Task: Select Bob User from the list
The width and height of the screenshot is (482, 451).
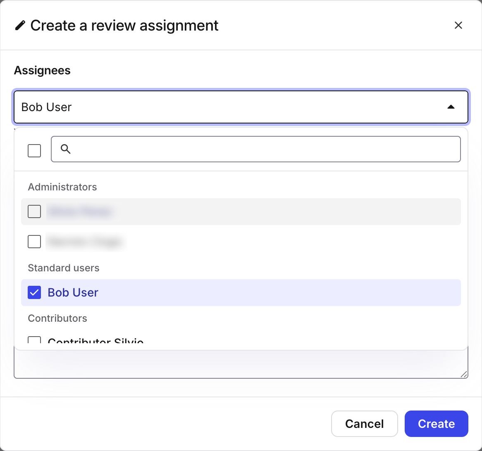Action: (x=73, y=292)
